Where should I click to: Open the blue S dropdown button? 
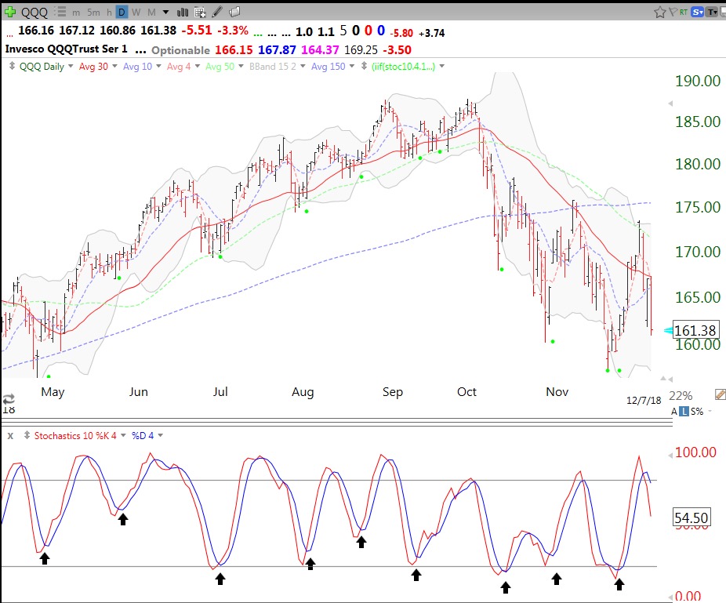click(x=697, y=12)
